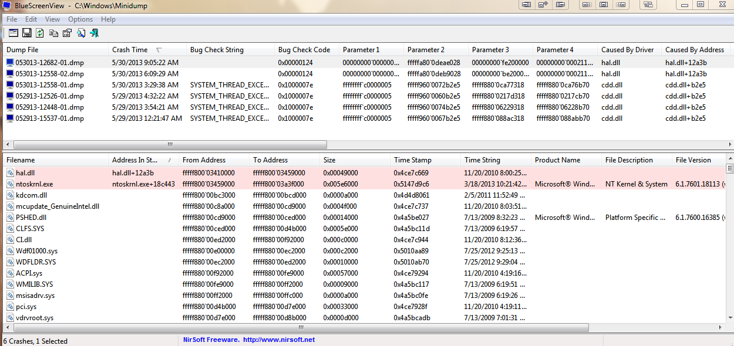Viewport: 734px width, 346px height.
Task: Sort by Crash Time column header
Action: coord(147,50)
